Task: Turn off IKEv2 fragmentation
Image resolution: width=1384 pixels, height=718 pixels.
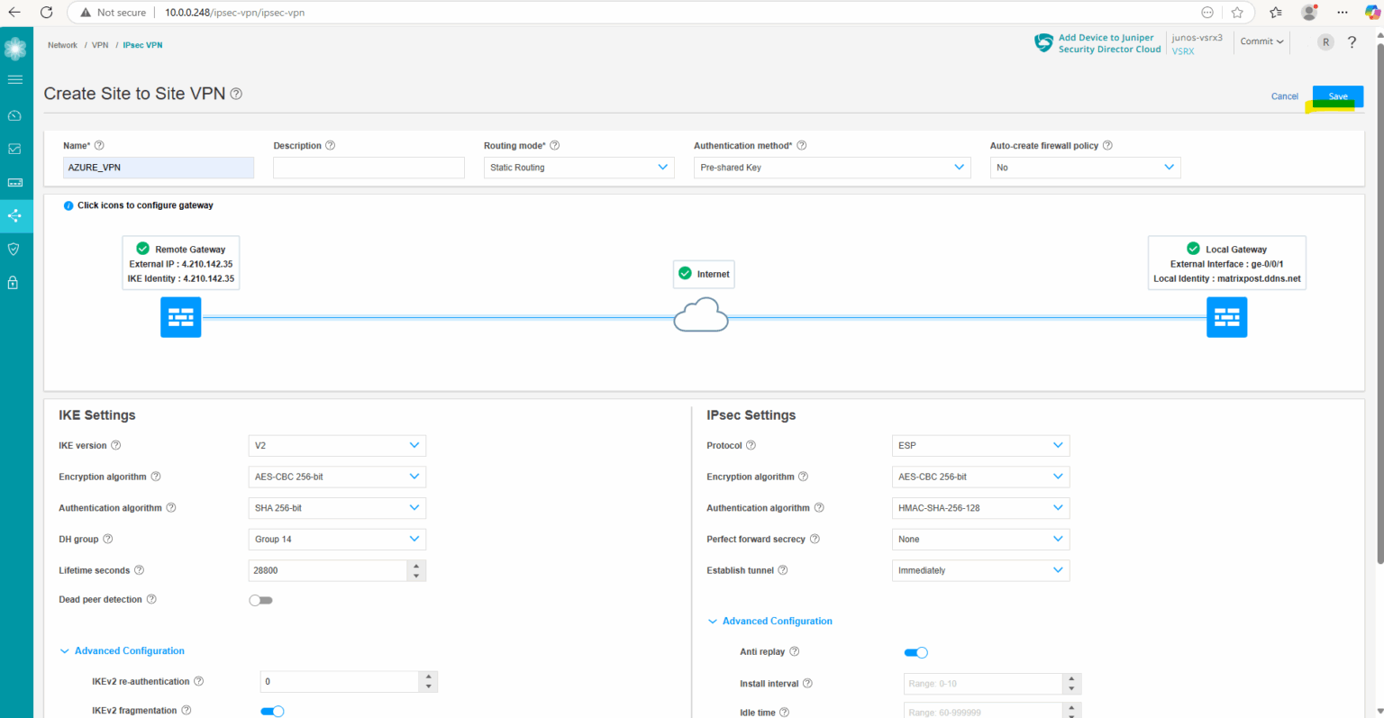Action: (x=272, y=711)
